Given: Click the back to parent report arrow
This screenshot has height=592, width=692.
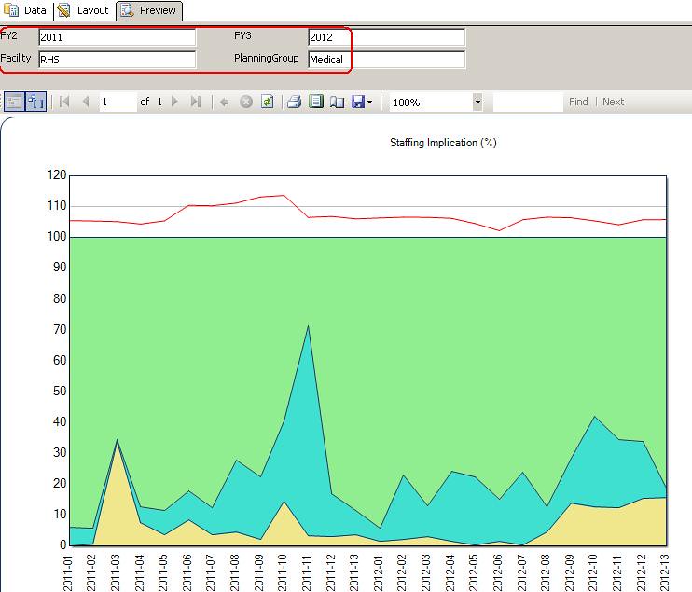Looking at the screenshot, I should click(224, 103).
